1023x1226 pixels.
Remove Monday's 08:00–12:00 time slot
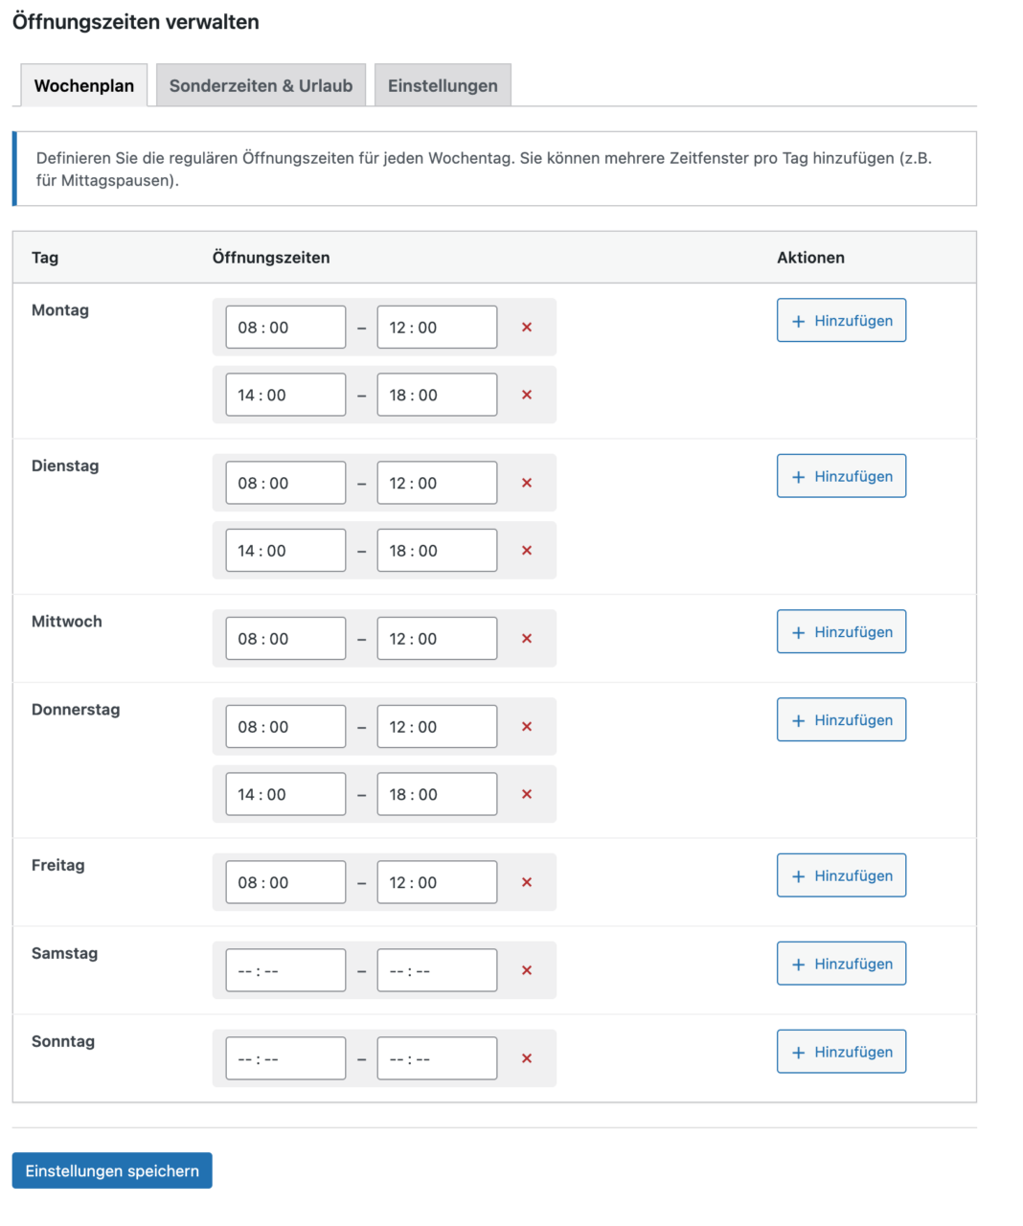(x=526, y=328)
